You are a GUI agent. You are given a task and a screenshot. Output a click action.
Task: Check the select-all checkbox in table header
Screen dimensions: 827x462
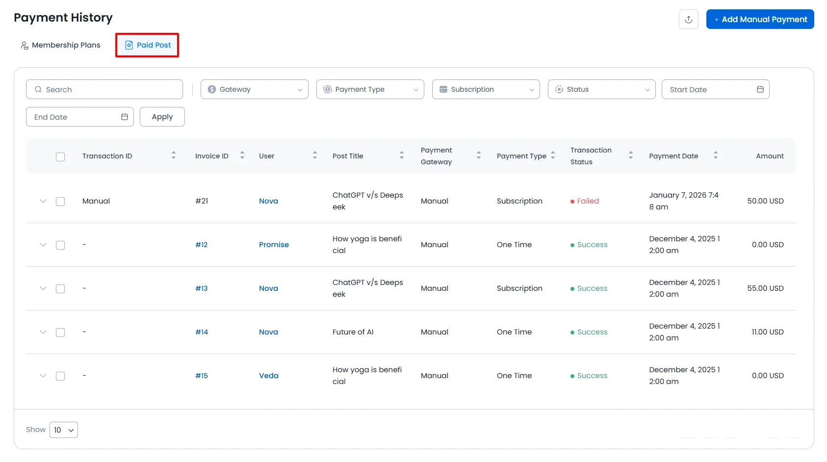(60, 157)
